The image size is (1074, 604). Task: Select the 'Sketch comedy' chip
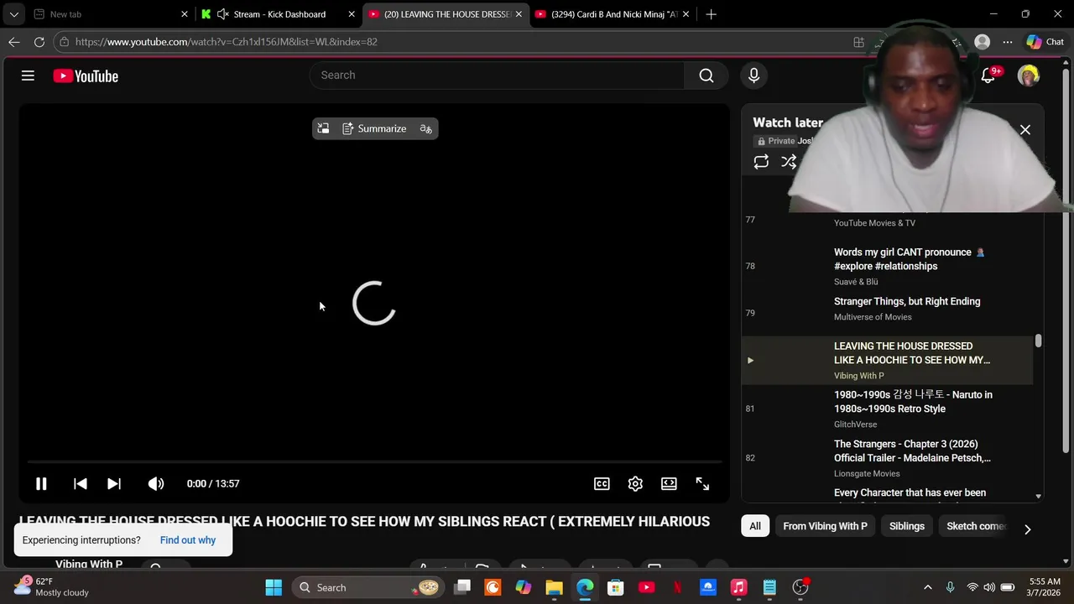976,526
